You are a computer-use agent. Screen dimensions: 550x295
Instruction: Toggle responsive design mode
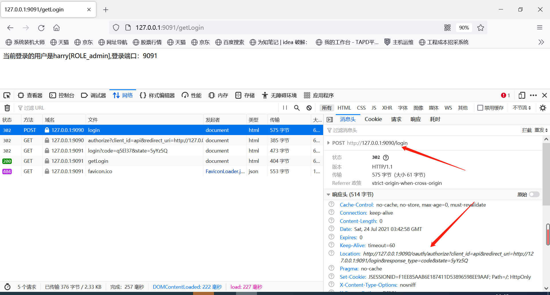tap(522, 95)
